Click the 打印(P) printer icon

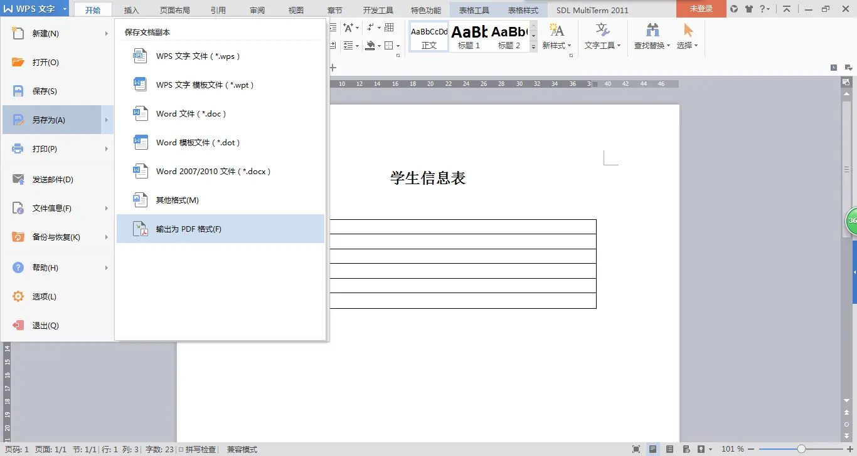point(18,149)
